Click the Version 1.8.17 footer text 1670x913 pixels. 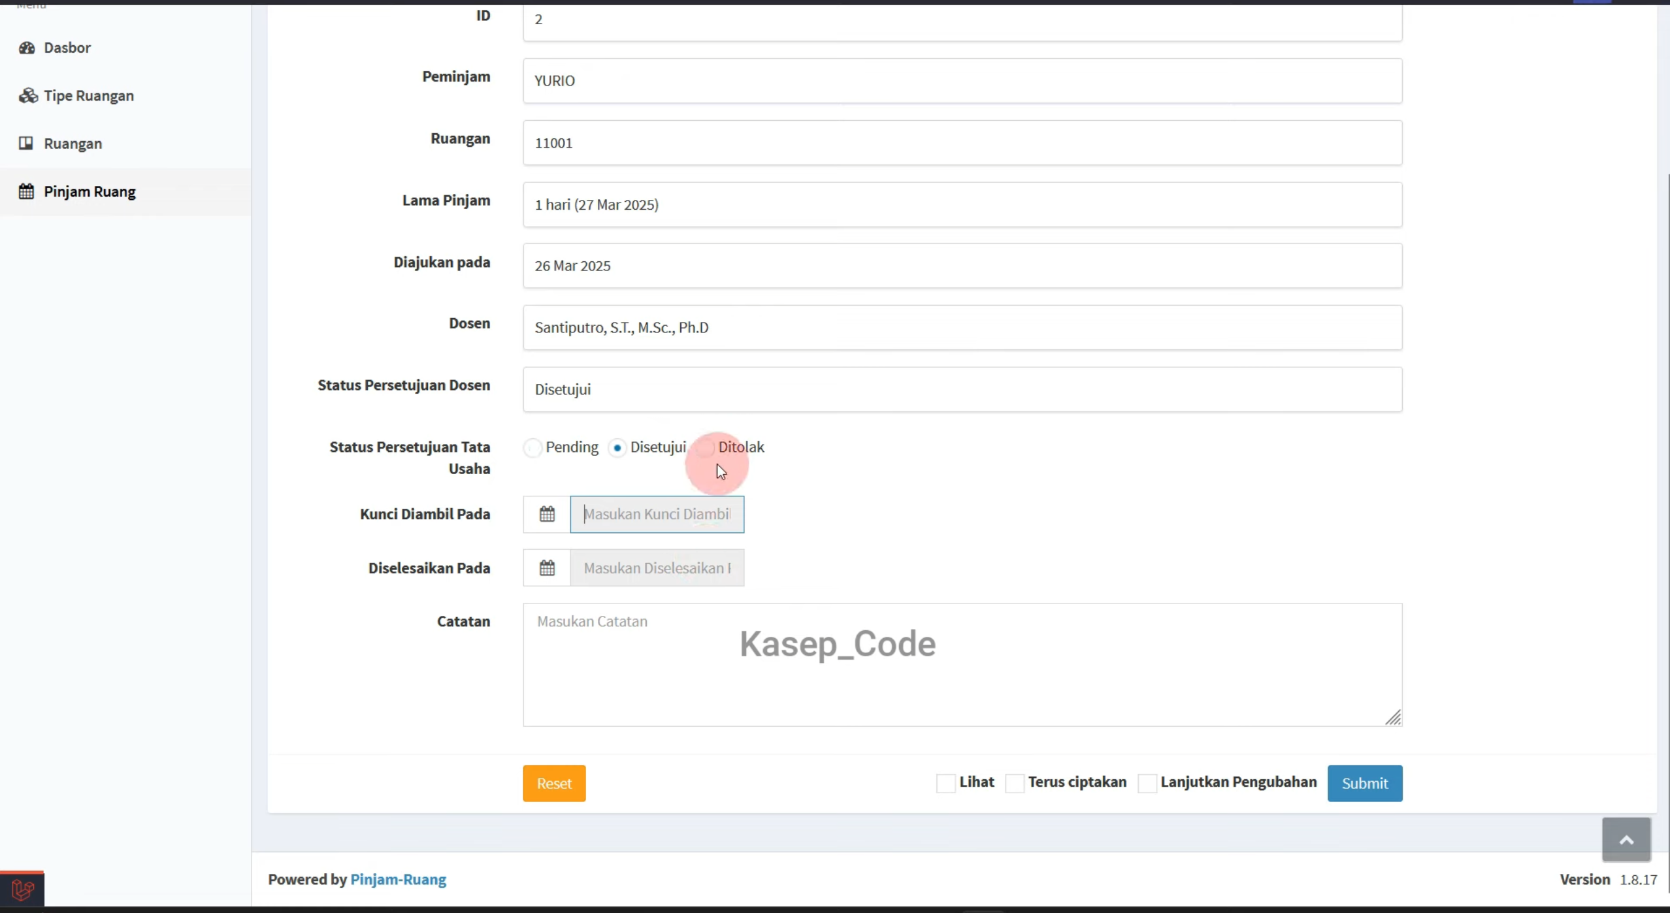[1608, 879]
